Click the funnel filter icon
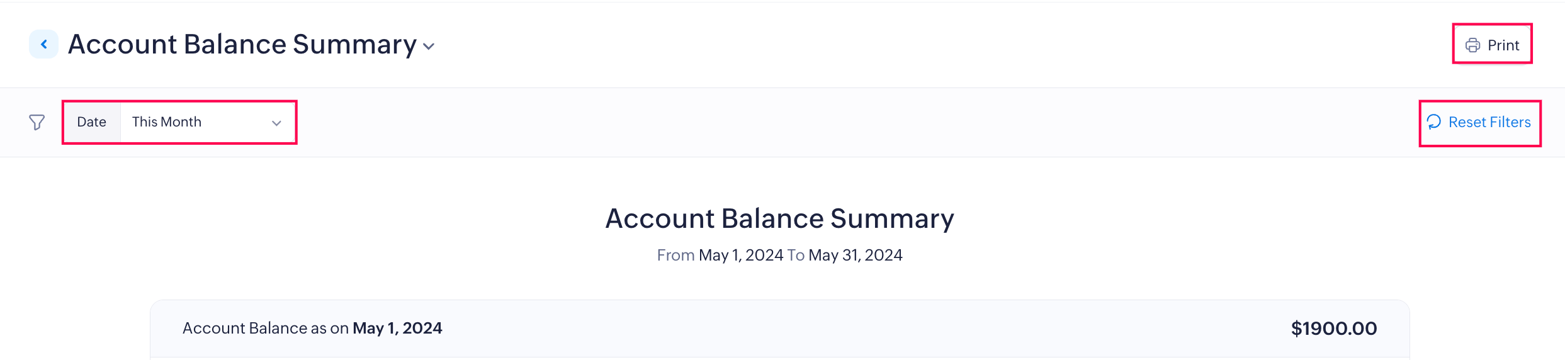This screenshot has height=360, width=1565. (x=37, y=122)
